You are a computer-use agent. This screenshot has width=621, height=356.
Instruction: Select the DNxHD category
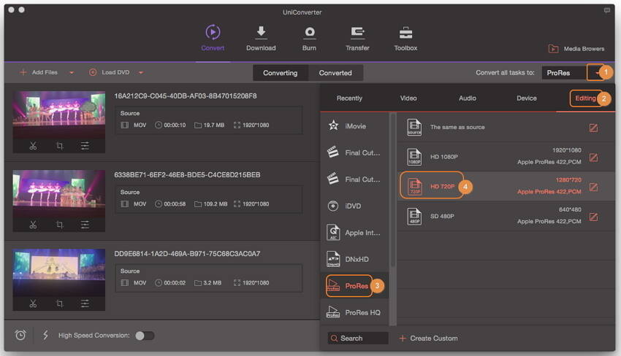354,259
